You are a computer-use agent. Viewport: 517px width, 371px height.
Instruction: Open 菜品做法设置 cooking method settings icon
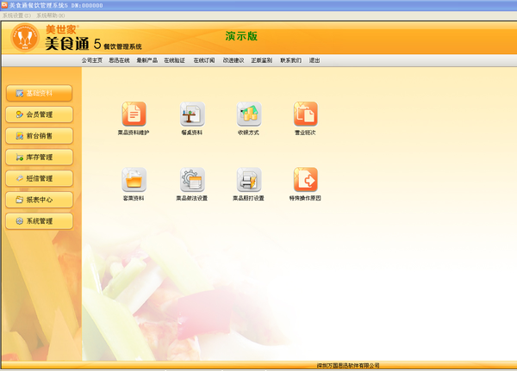click(x=192, y=180)
